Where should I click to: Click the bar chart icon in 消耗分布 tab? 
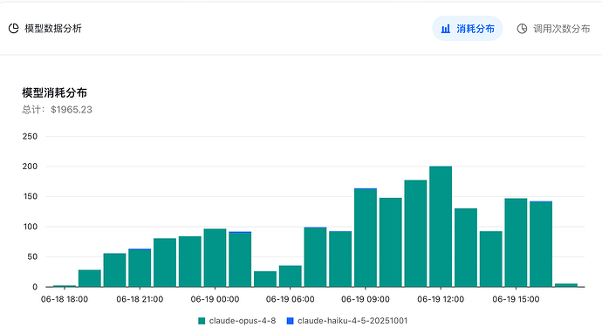click(x=445, y=29)
